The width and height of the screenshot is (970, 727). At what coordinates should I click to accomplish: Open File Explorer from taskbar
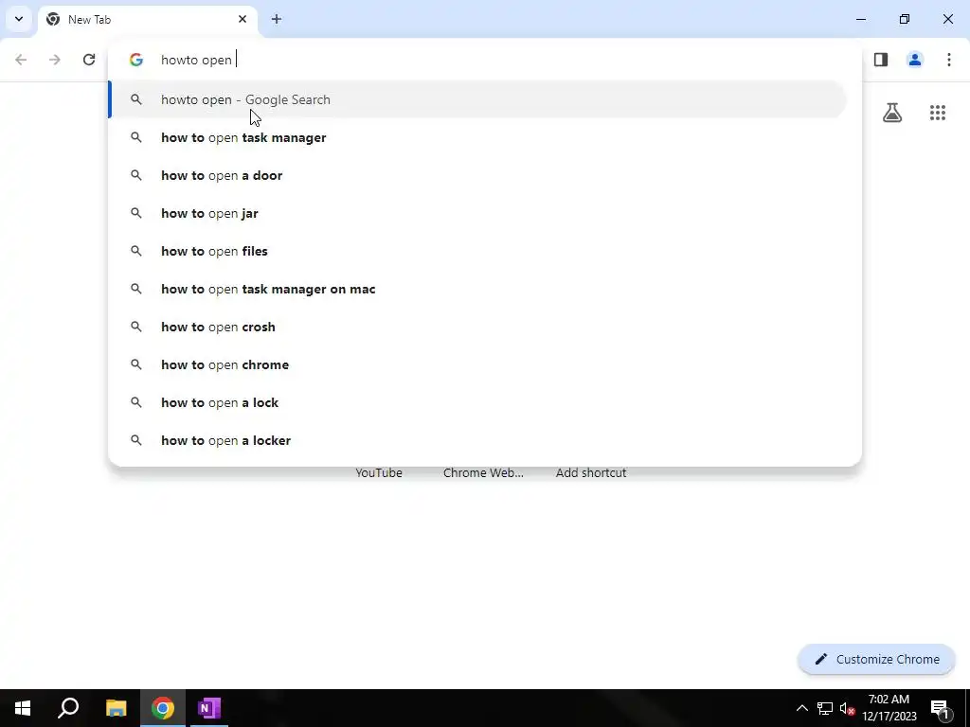[x=116, y=708]
